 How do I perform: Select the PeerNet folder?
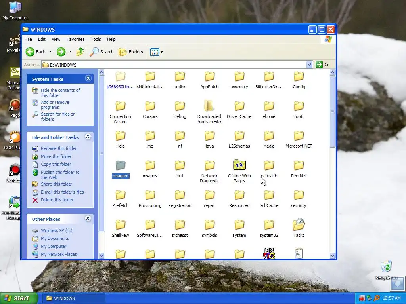click(299, 169)
